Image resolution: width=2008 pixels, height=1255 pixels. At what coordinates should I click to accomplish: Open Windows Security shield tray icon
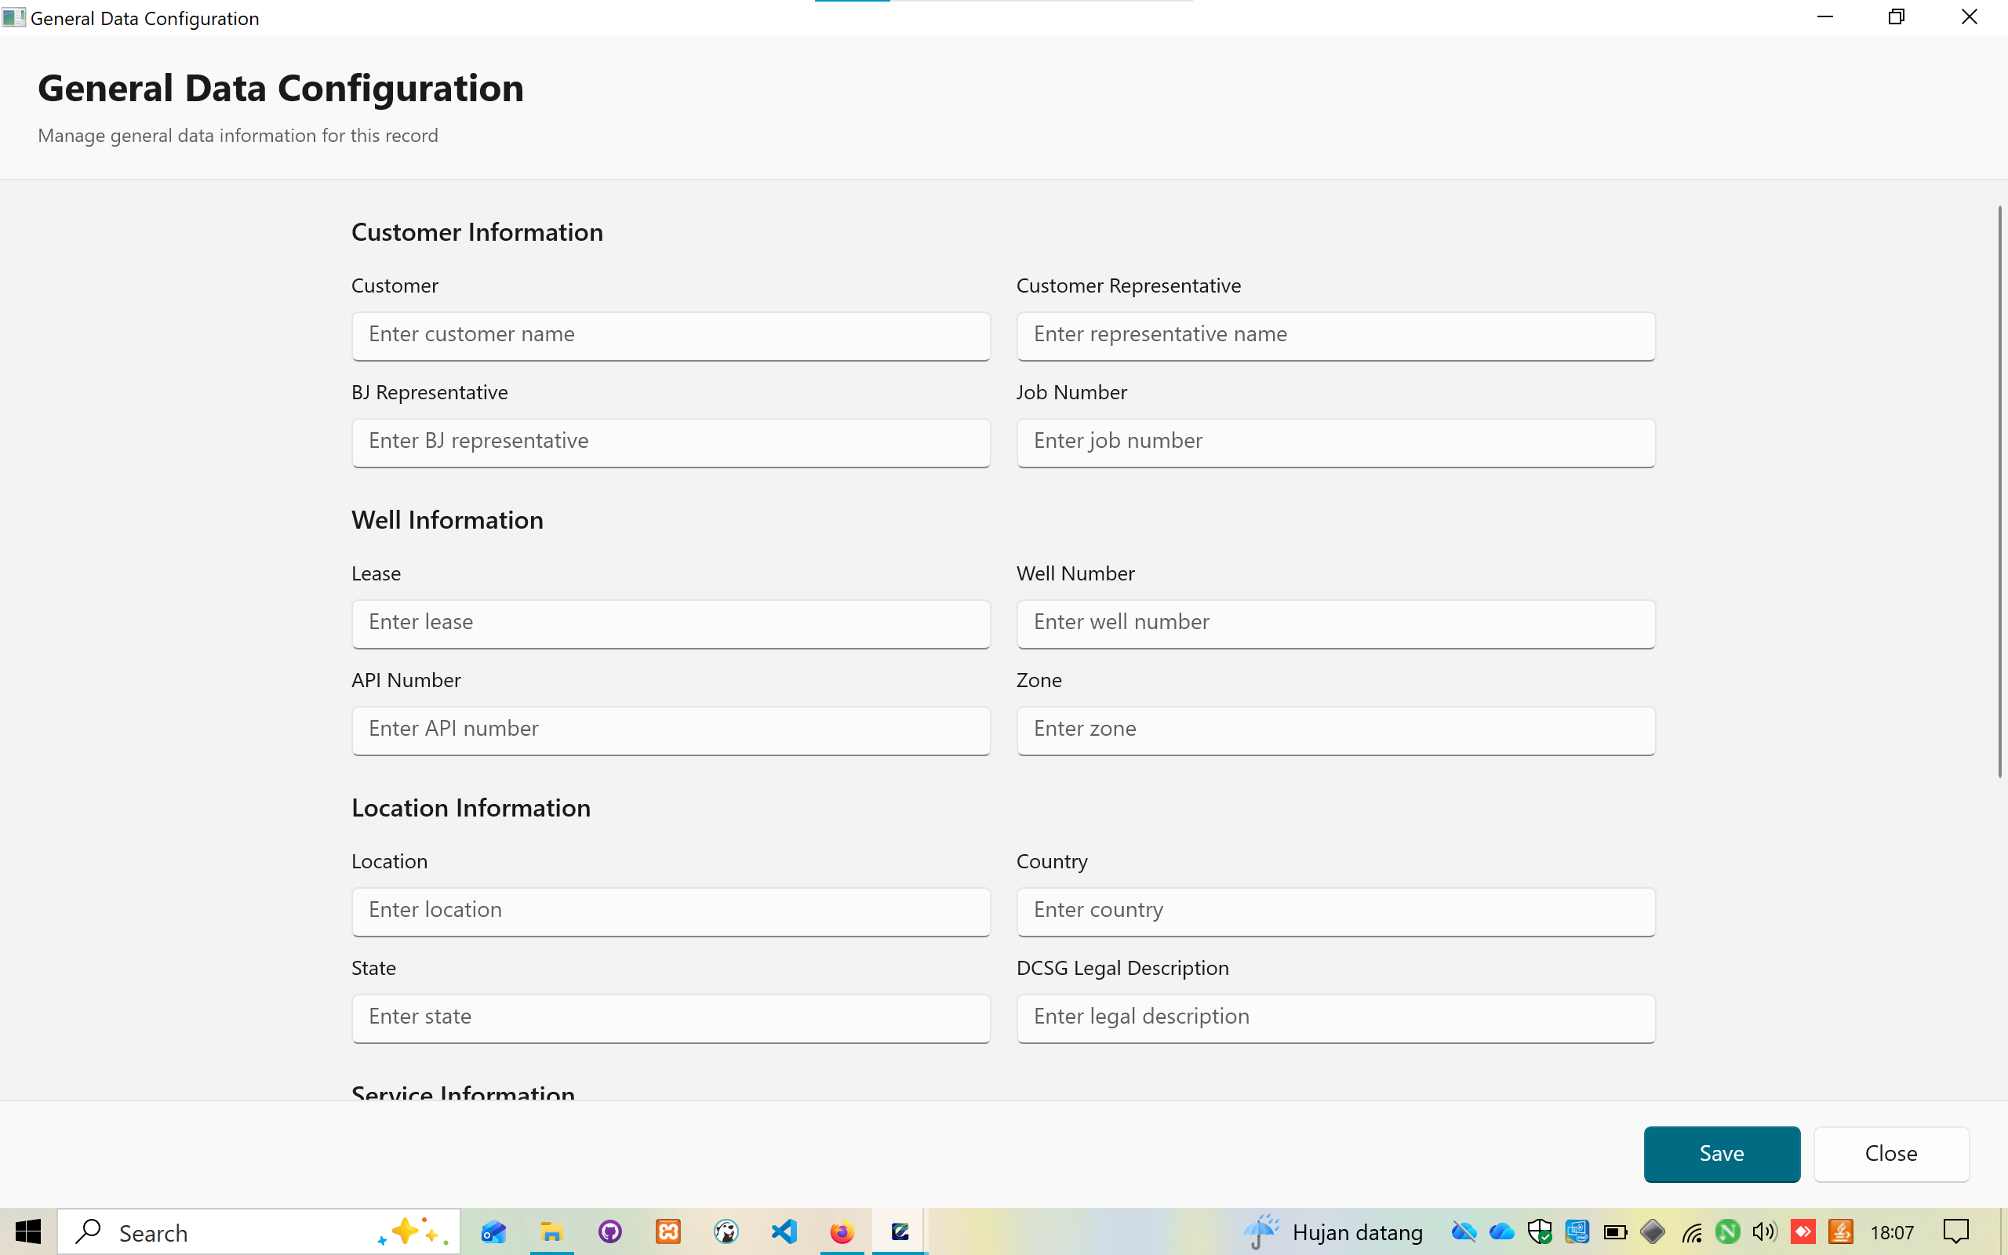point(1539,1231)
